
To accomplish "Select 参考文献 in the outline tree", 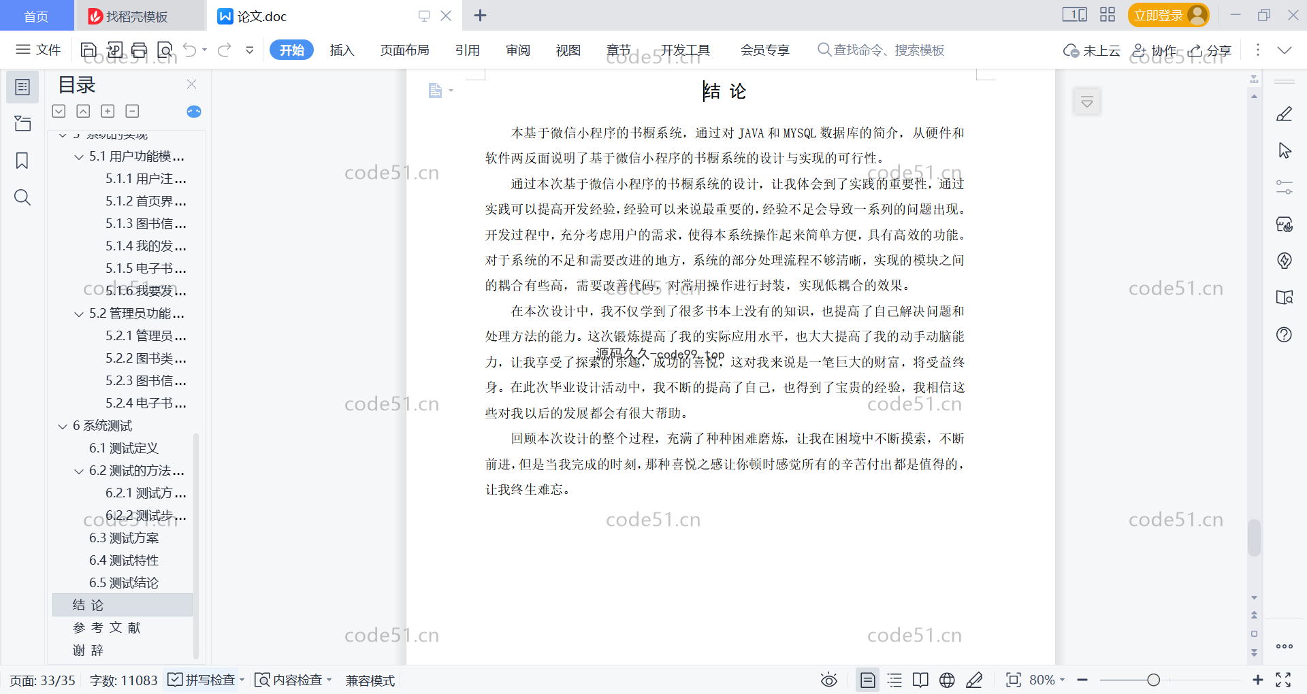I will (106, 628).
